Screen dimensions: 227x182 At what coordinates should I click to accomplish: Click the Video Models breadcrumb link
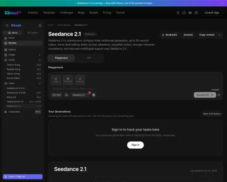pyautogui.click(x=64, y=25)
